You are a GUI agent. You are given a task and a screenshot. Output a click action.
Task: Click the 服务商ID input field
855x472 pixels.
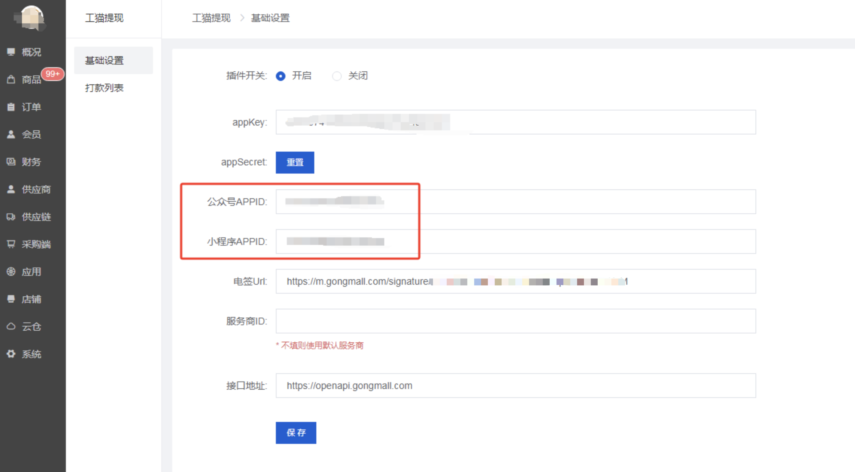point(515,321)
